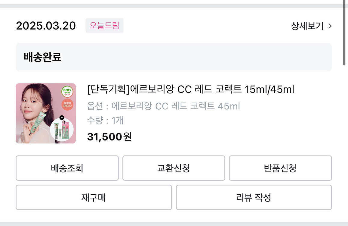Viewport: 348px width, 226px height.
Task: Click the 배송완료 status banner
Action: point(174,57)
